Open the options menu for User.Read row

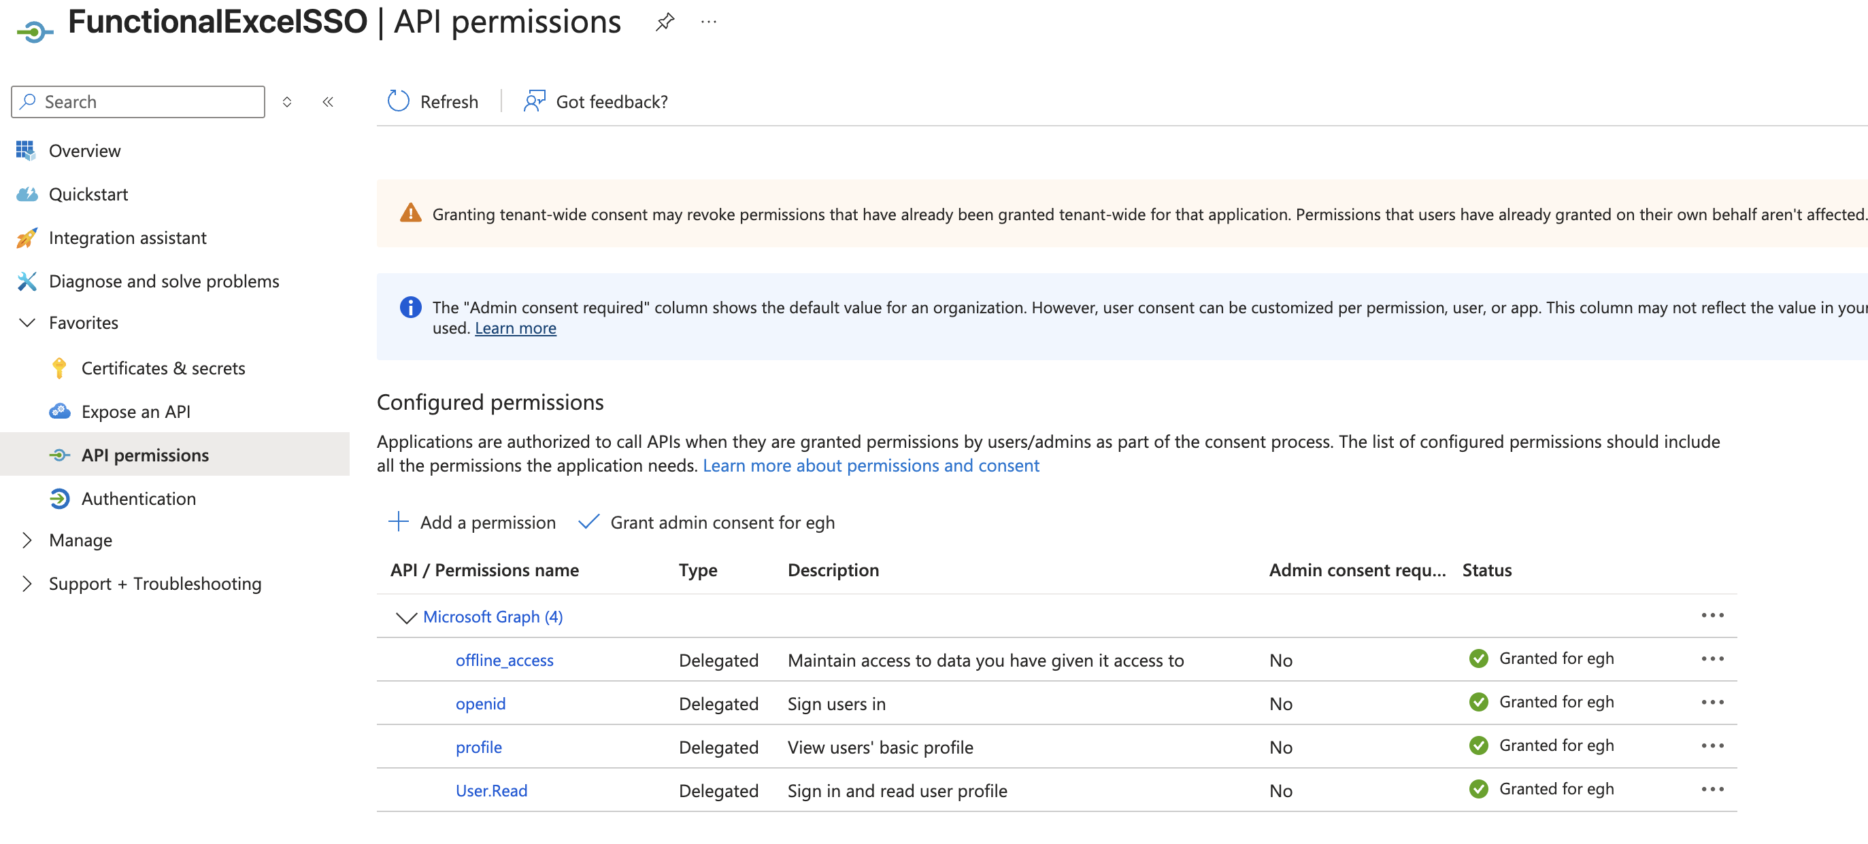[x=1712, y=790]
